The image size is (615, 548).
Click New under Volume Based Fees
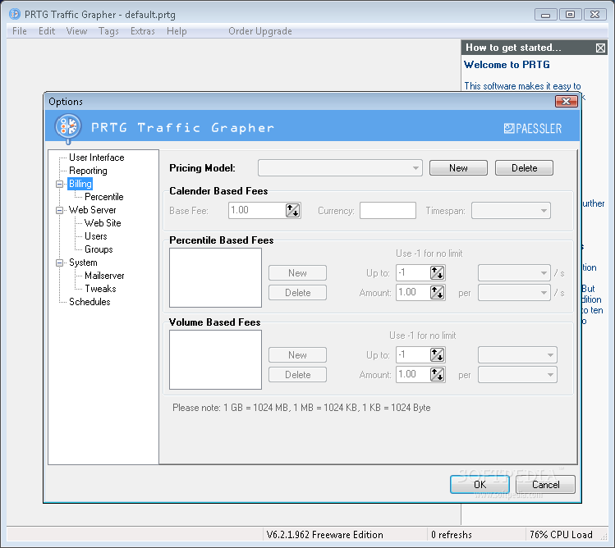(297, 354)
